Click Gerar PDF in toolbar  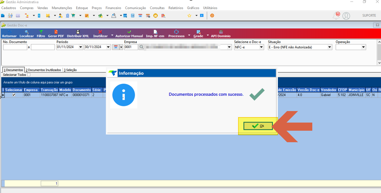click(56, 34)
